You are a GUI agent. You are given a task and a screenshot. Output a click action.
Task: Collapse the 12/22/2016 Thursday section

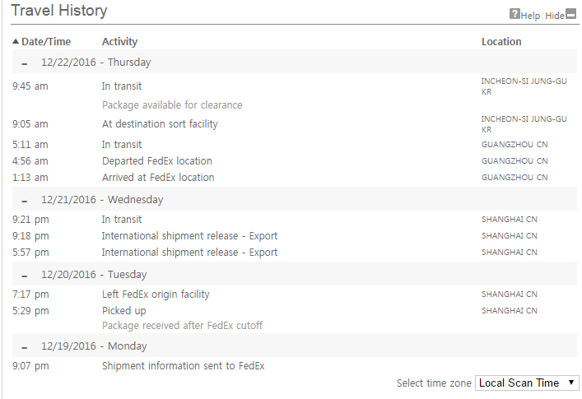[25, 63]
